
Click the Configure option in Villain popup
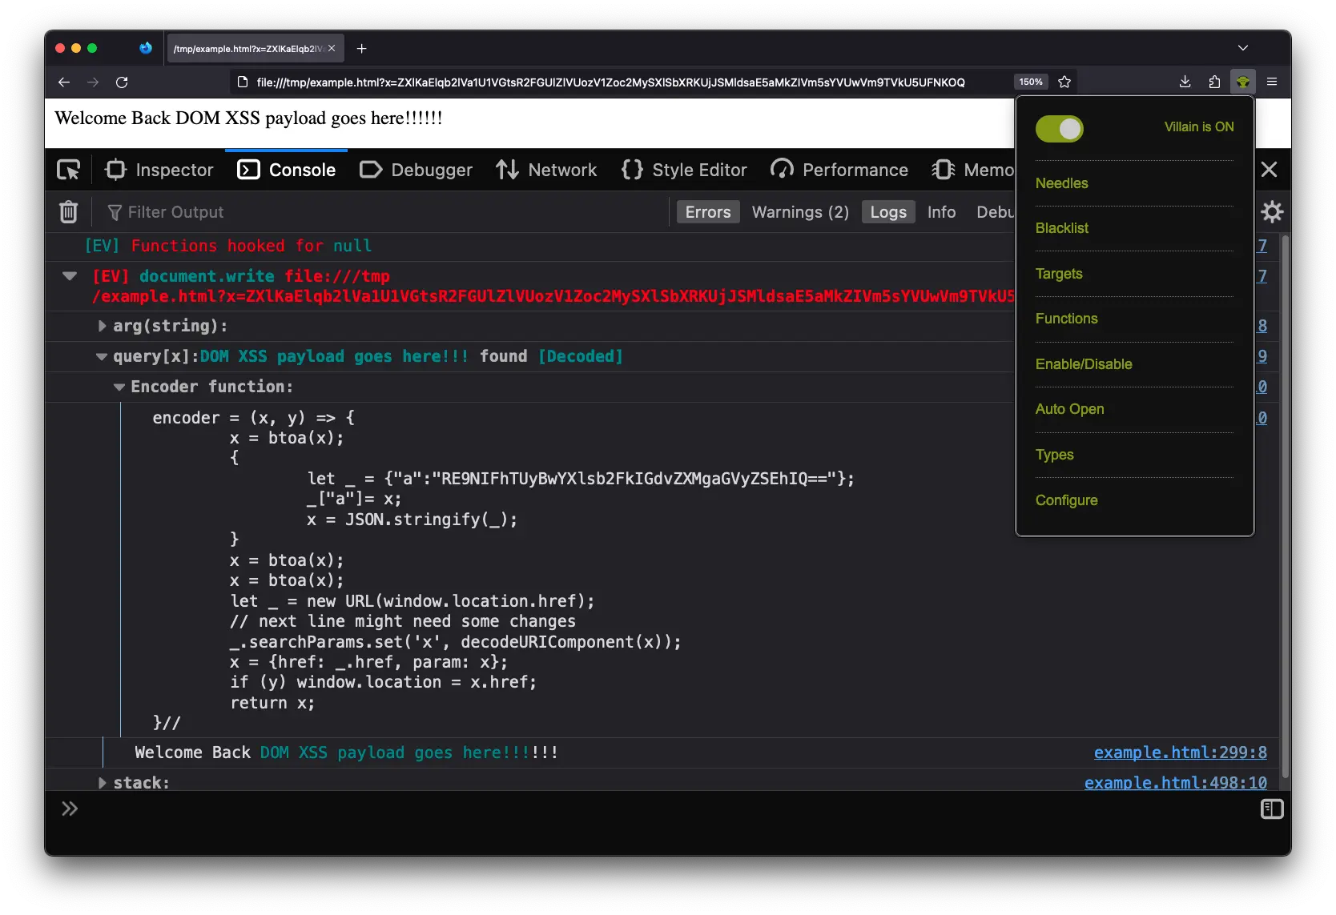coord(1066,500)
